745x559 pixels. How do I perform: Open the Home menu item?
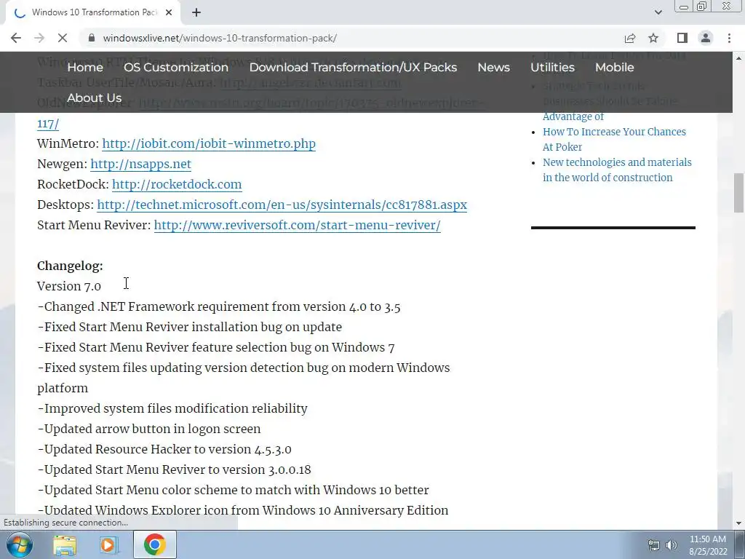pos(85,67)
